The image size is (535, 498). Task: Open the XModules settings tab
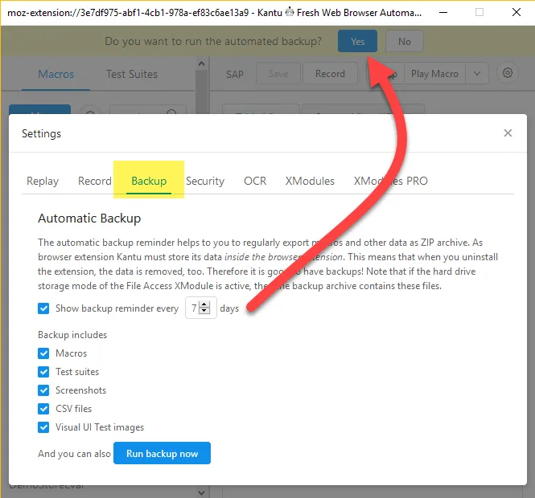pos(310,181)
